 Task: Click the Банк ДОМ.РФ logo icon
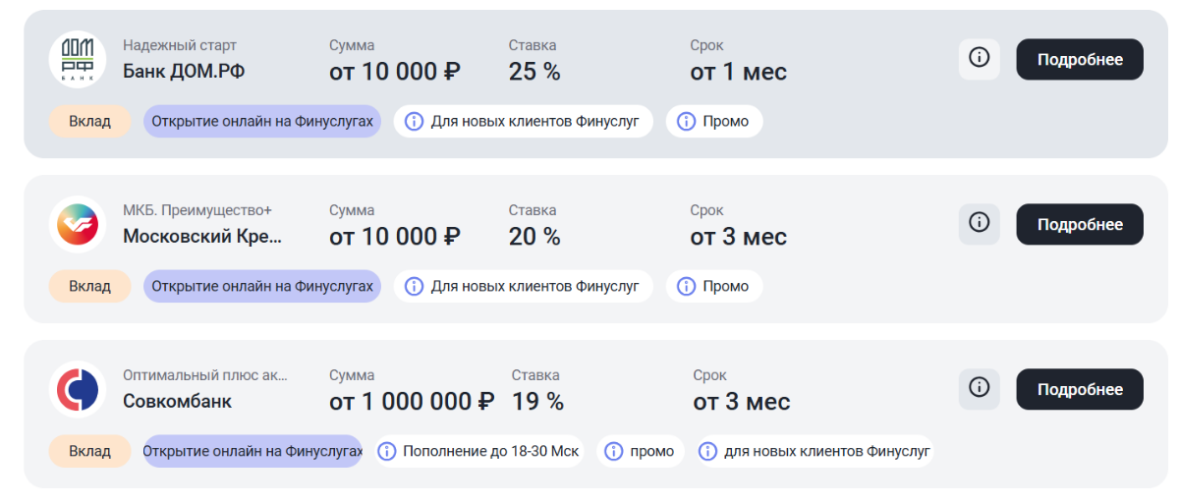tap(77, 59)
